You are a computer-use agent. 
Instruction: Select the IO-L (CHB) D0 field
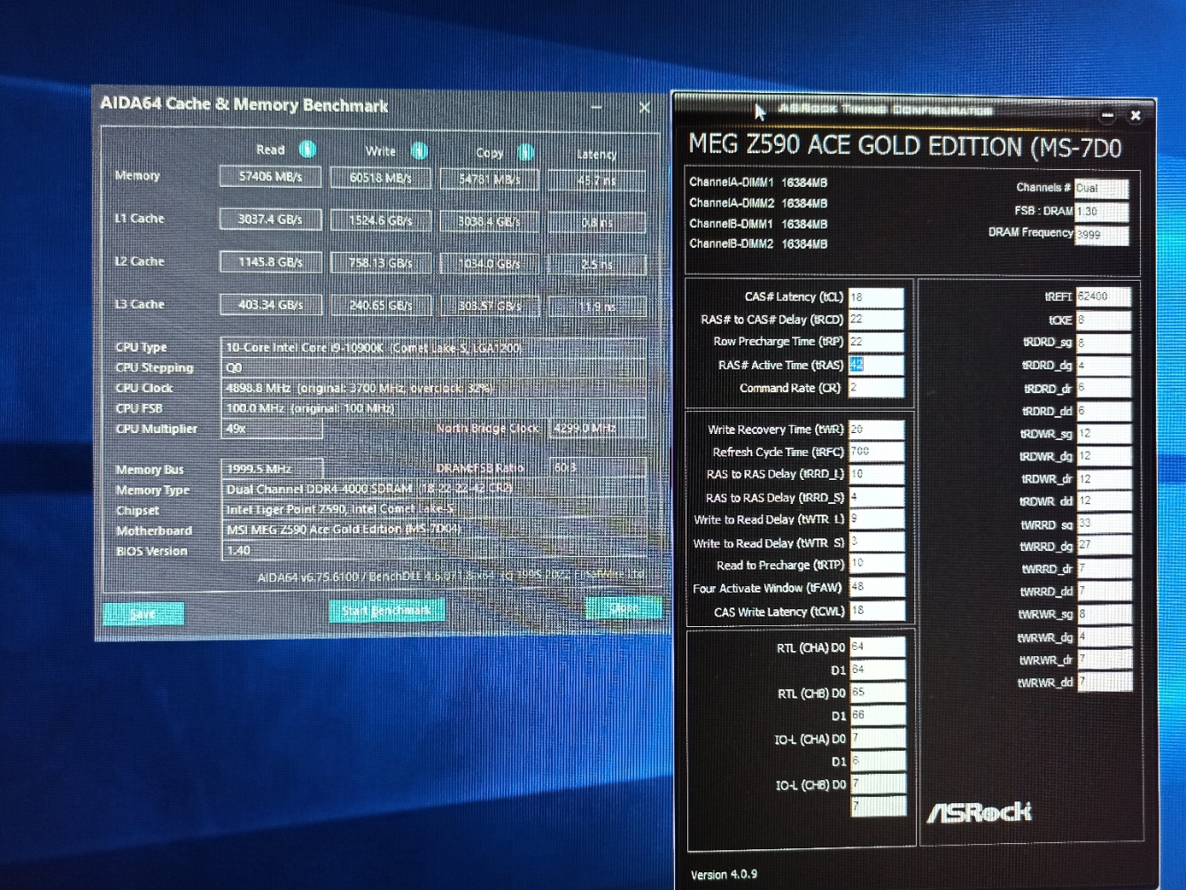[x=877, y=784]
